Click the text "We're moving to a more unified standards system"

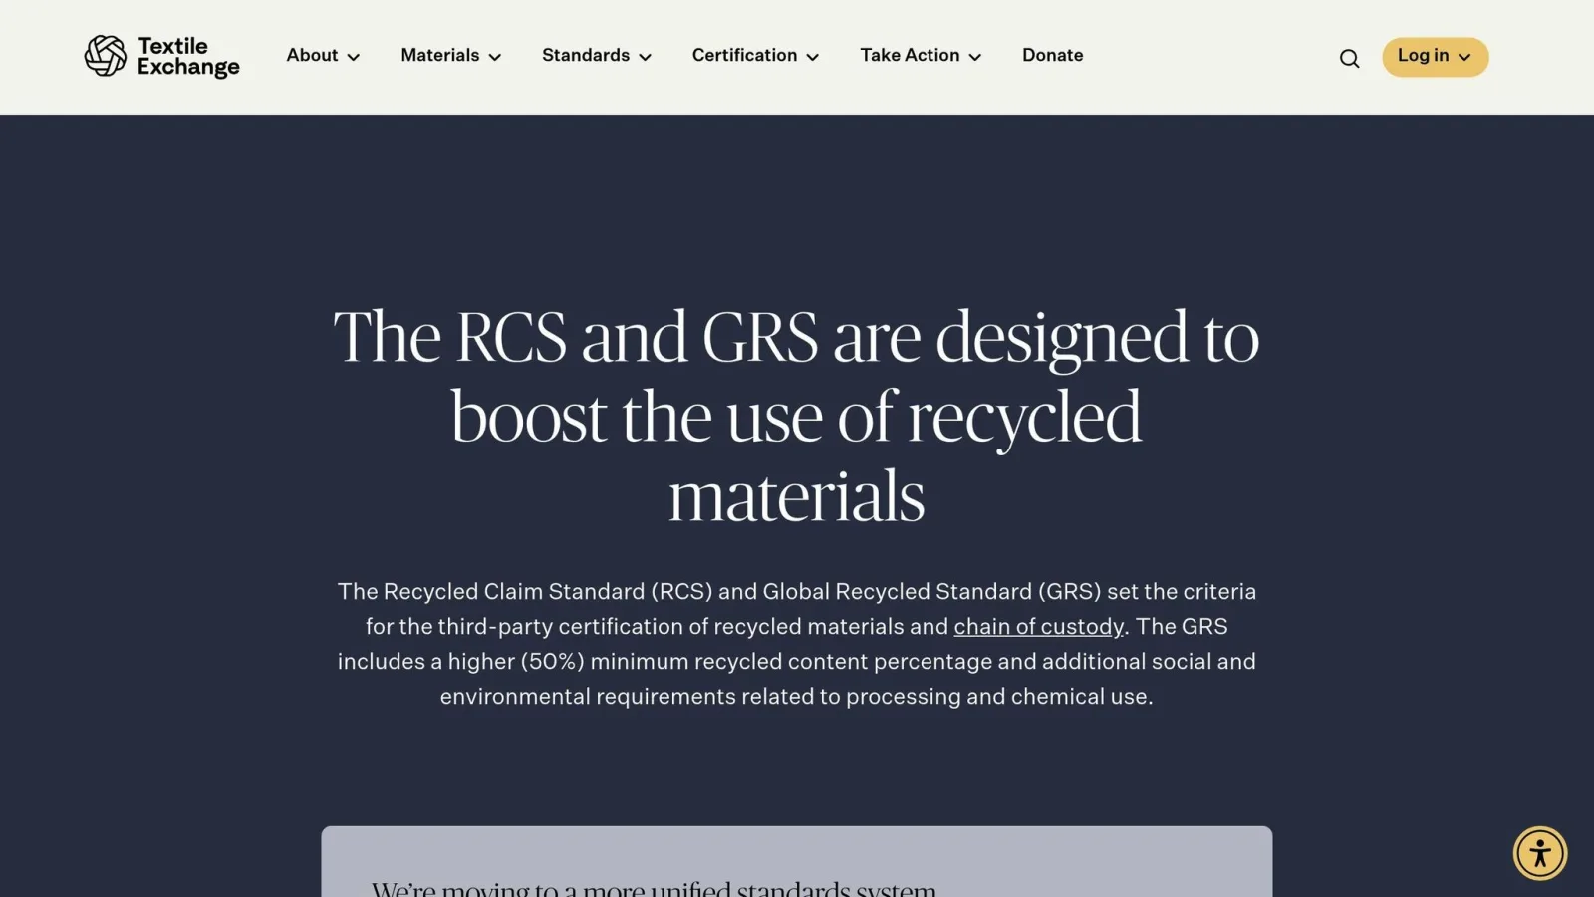click(x=654, y=887)
